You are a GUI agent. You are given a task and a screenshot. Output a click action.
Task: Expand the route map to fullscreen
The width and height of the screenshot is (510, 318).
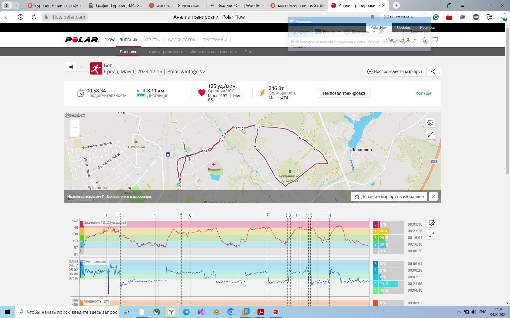[430, 135]
